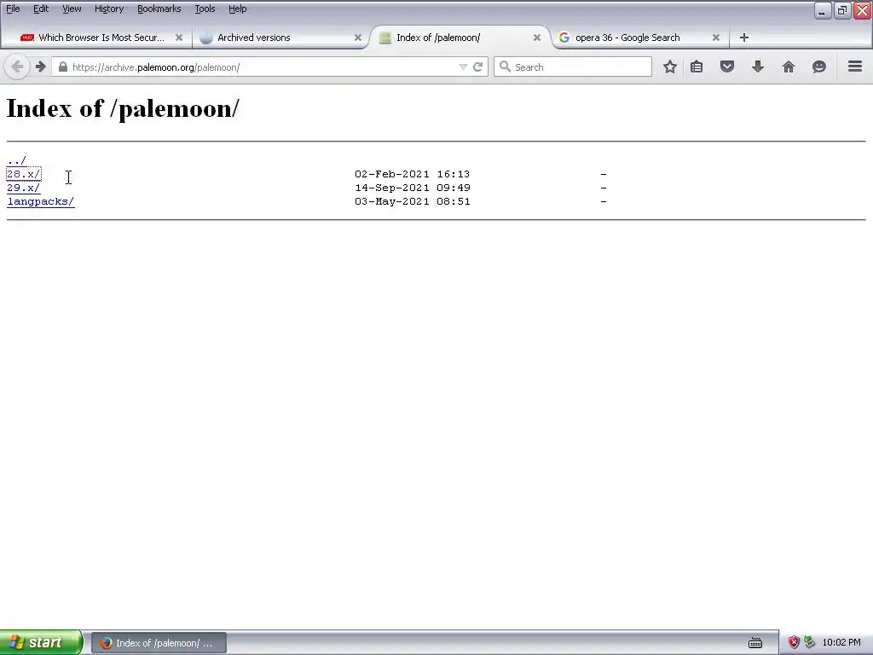The height and width of the screenshot is (655, 873).
Task: Open the Tools menu
Action: tap(205, 9)
